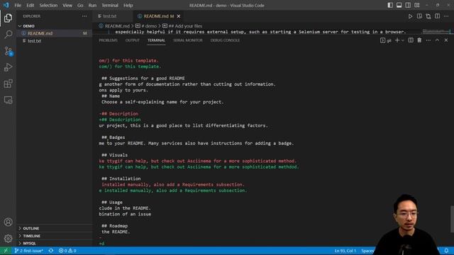This screenshot has height=255, width=454.
Task: Open the File menu
Action: click(x=18, y=5)
